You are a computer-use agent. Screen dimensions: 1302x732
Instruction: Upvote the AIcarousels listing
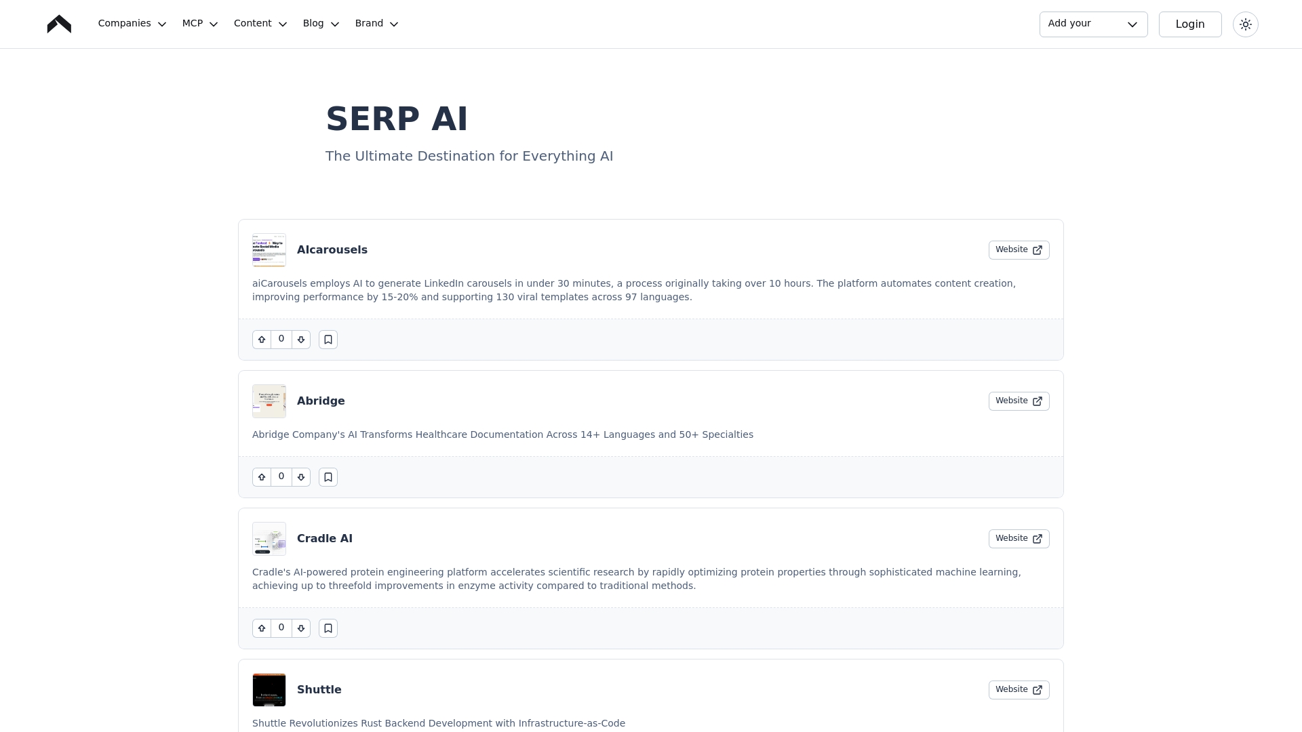point(262,340)
